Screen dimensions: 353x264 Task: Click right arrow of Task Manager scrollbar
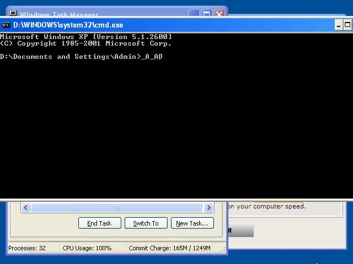(x=208, y=208)
